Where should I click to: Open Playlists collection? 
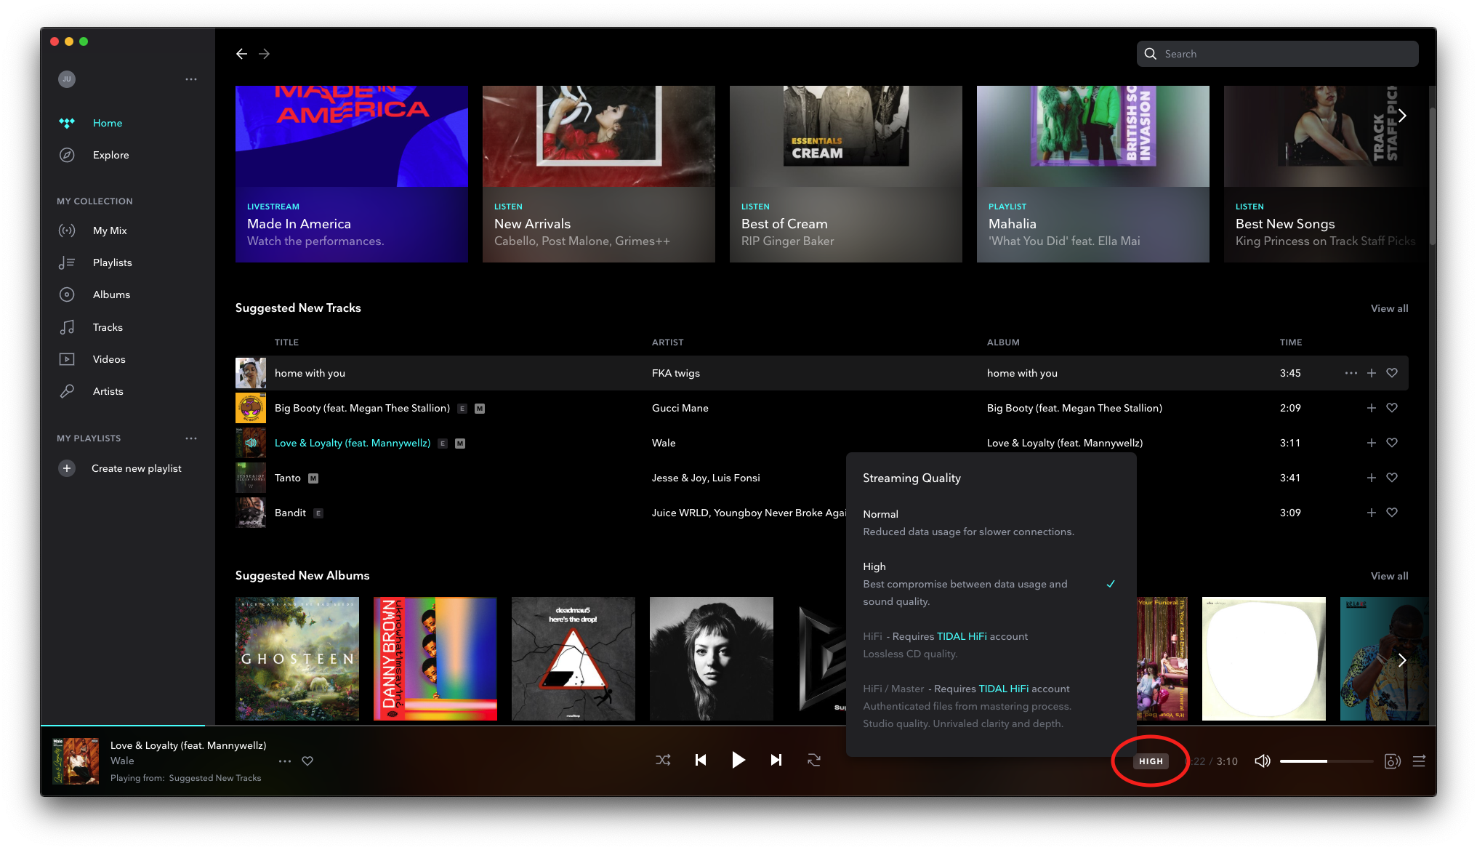(112, 262)
